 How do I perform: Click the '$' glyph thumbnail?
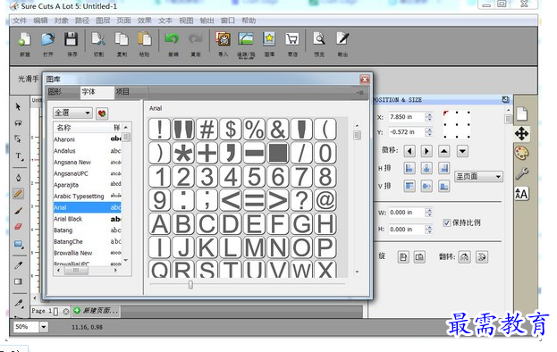[231, 129]
